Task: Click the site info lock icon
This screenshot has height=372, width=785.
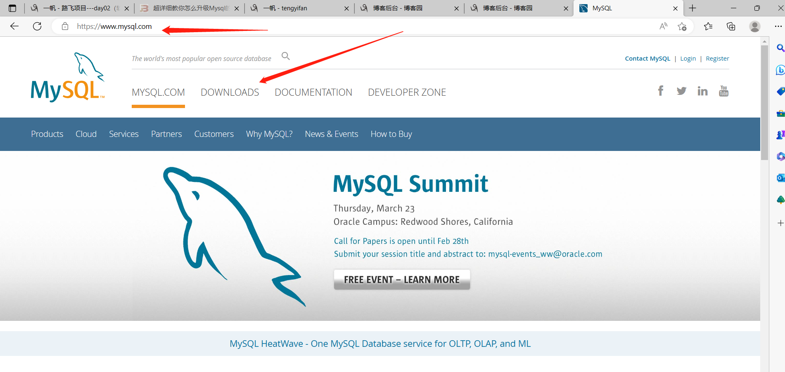Action: pos(65,26)
